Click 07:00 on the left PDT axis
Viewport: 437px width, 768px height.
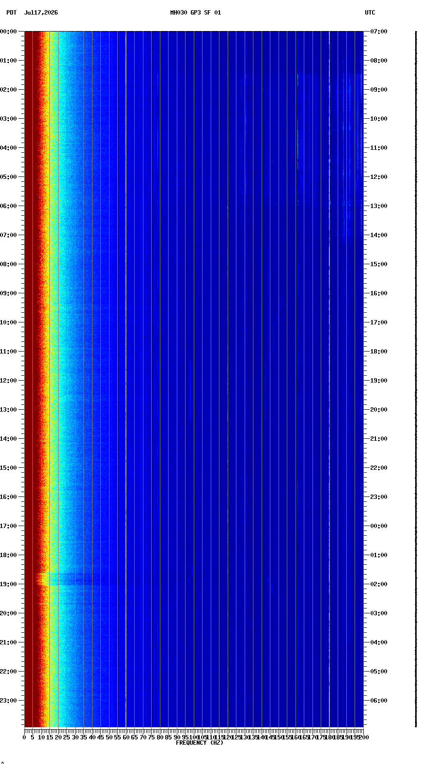click(8, 235)
